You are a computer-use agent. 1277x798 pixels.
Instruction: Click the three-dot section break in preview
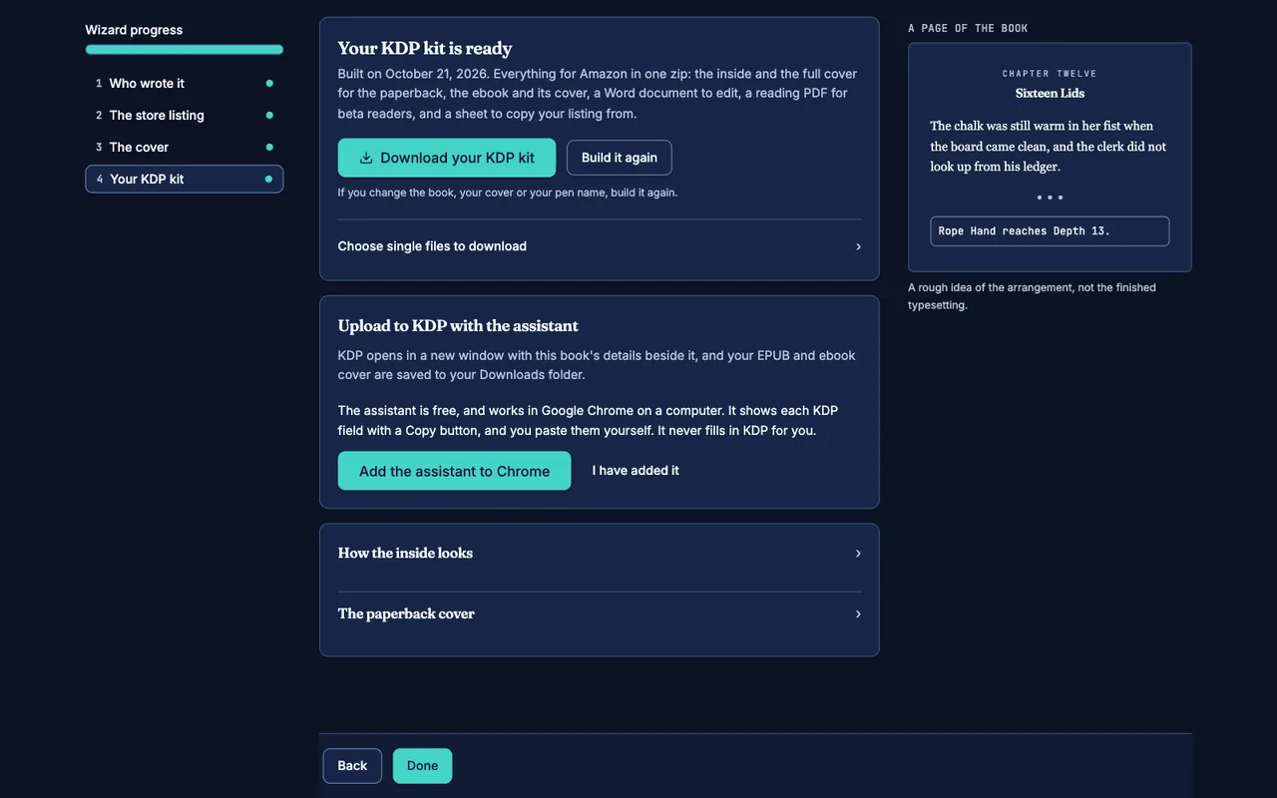[1050, 198]
